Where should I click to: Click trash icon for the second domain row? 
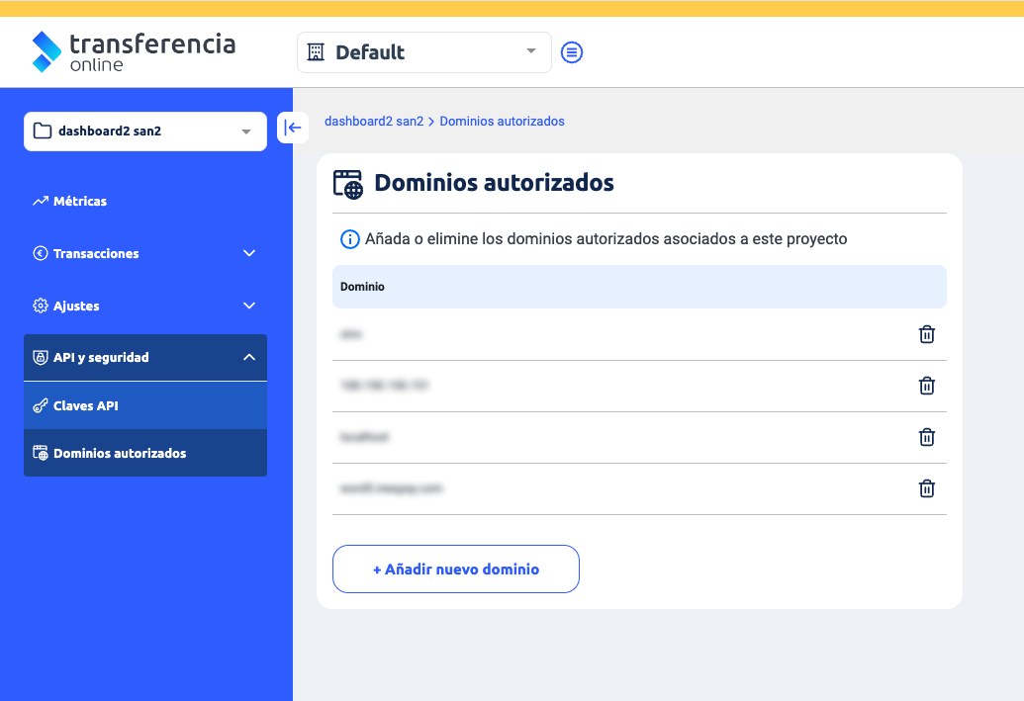tap(926, 386)
